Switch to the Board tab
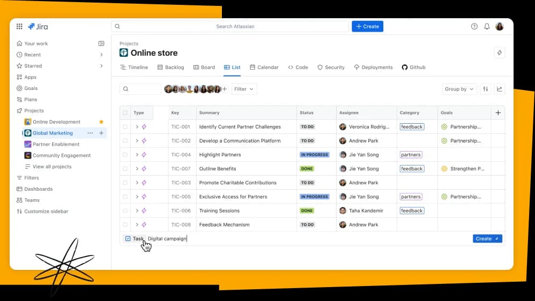Screen dimensions: 535x301 204,67
